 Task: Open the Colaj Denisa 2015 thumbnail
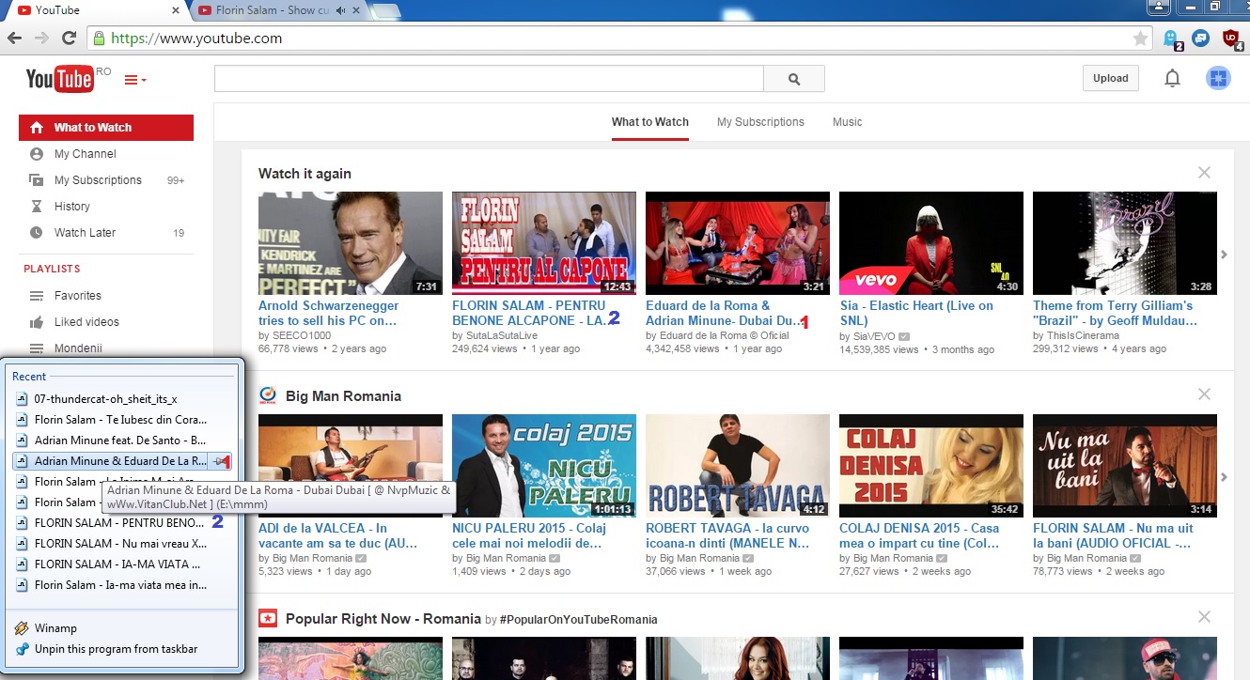click(x=931, y=466)
